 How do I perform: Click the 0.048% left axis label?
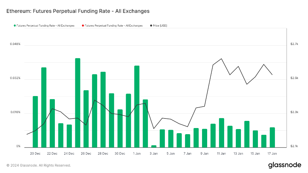(x=15, y=44)
